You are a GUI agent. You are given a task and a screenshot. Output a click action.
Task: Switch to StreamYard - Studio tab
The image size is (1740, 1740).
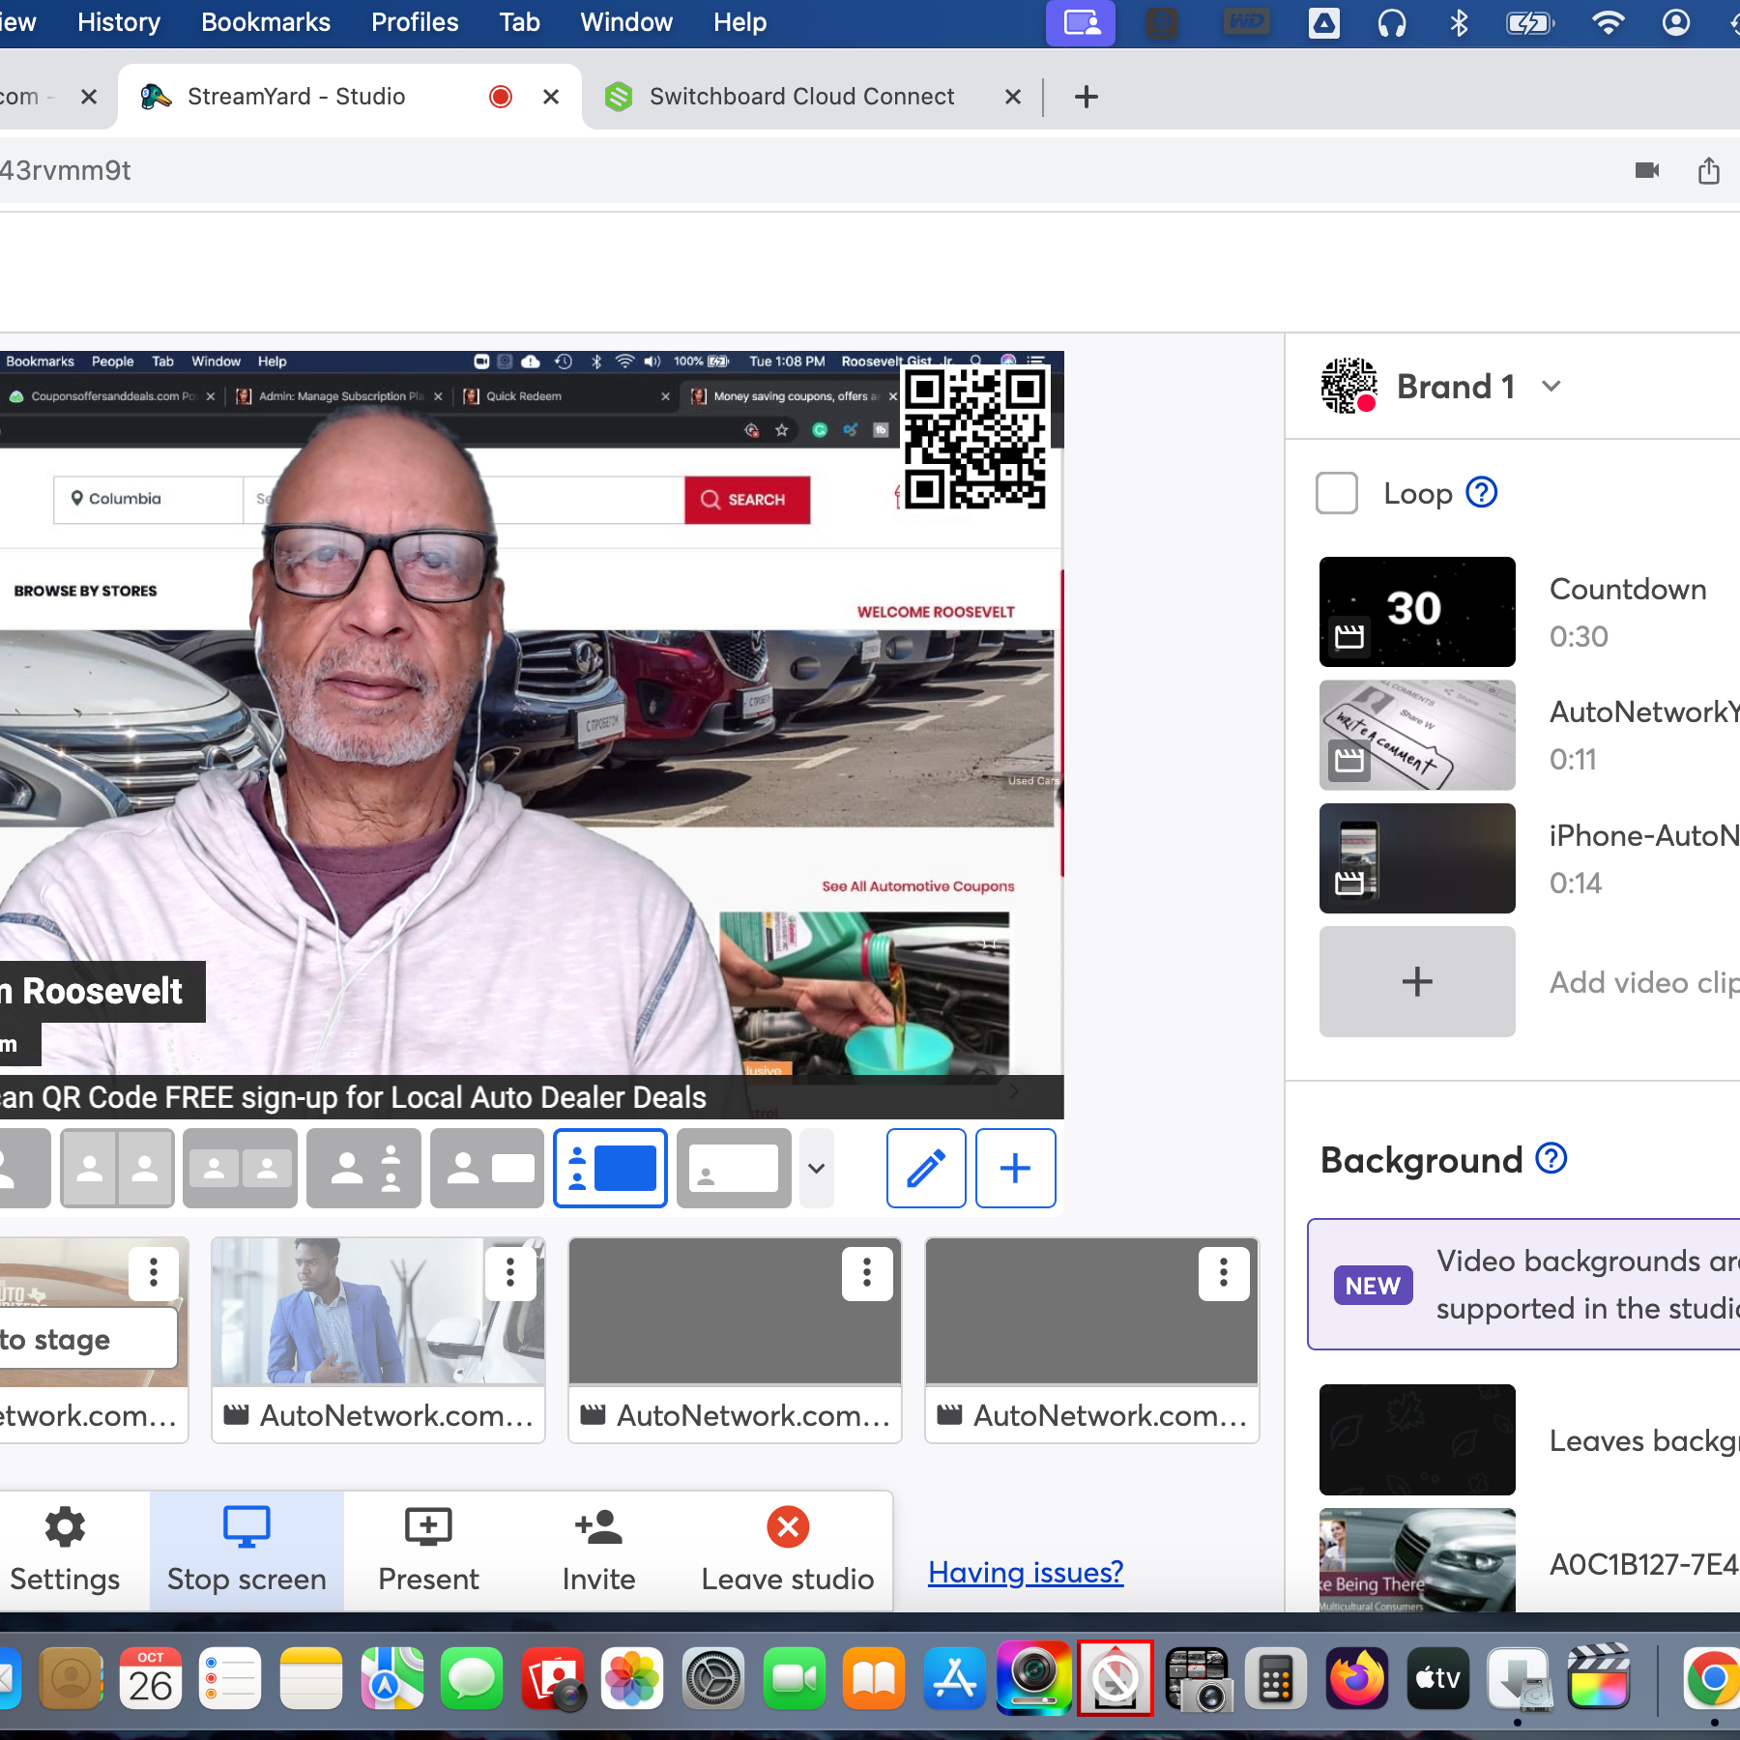pos(348,97)
